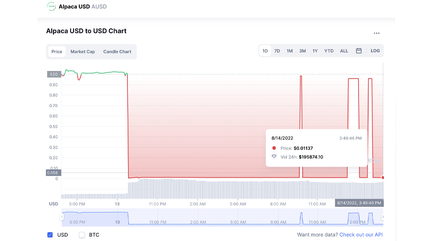429x241 pixels.
Task: Select the 1D time range
Action: pyautogui.click(x=265, y=51)
